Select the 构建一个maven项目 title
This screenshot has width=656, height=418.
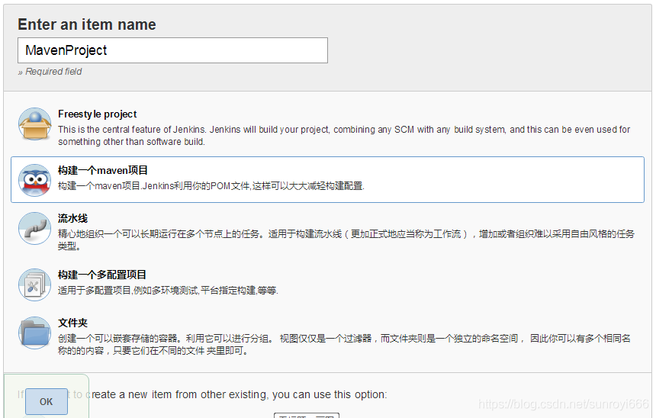tap(103, 170)
